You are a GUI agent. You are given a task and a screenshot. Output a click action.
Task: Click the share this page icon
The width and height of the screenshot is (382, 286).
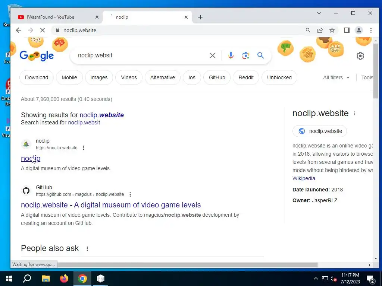tap(320, 30)
